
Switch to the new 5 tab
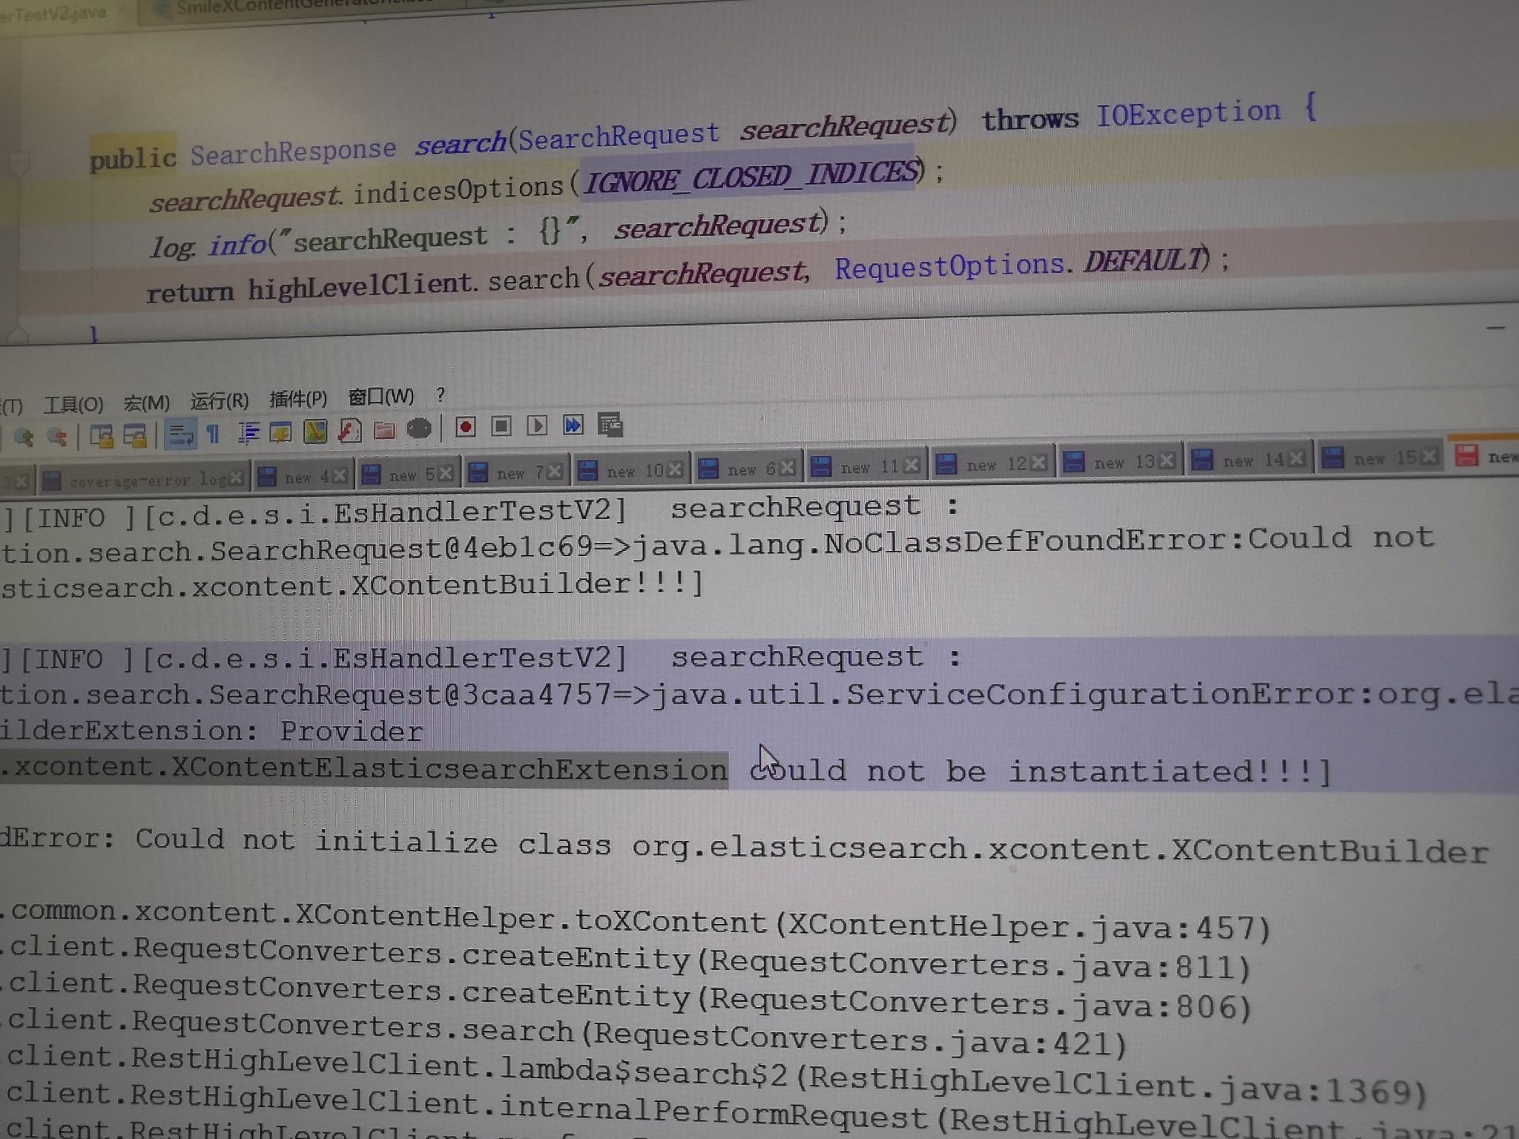pos(409,475)
